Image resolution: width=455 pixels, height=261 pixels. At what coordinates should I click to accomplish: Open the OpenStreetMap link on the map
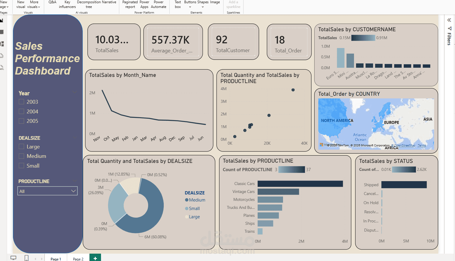[403, 146]
